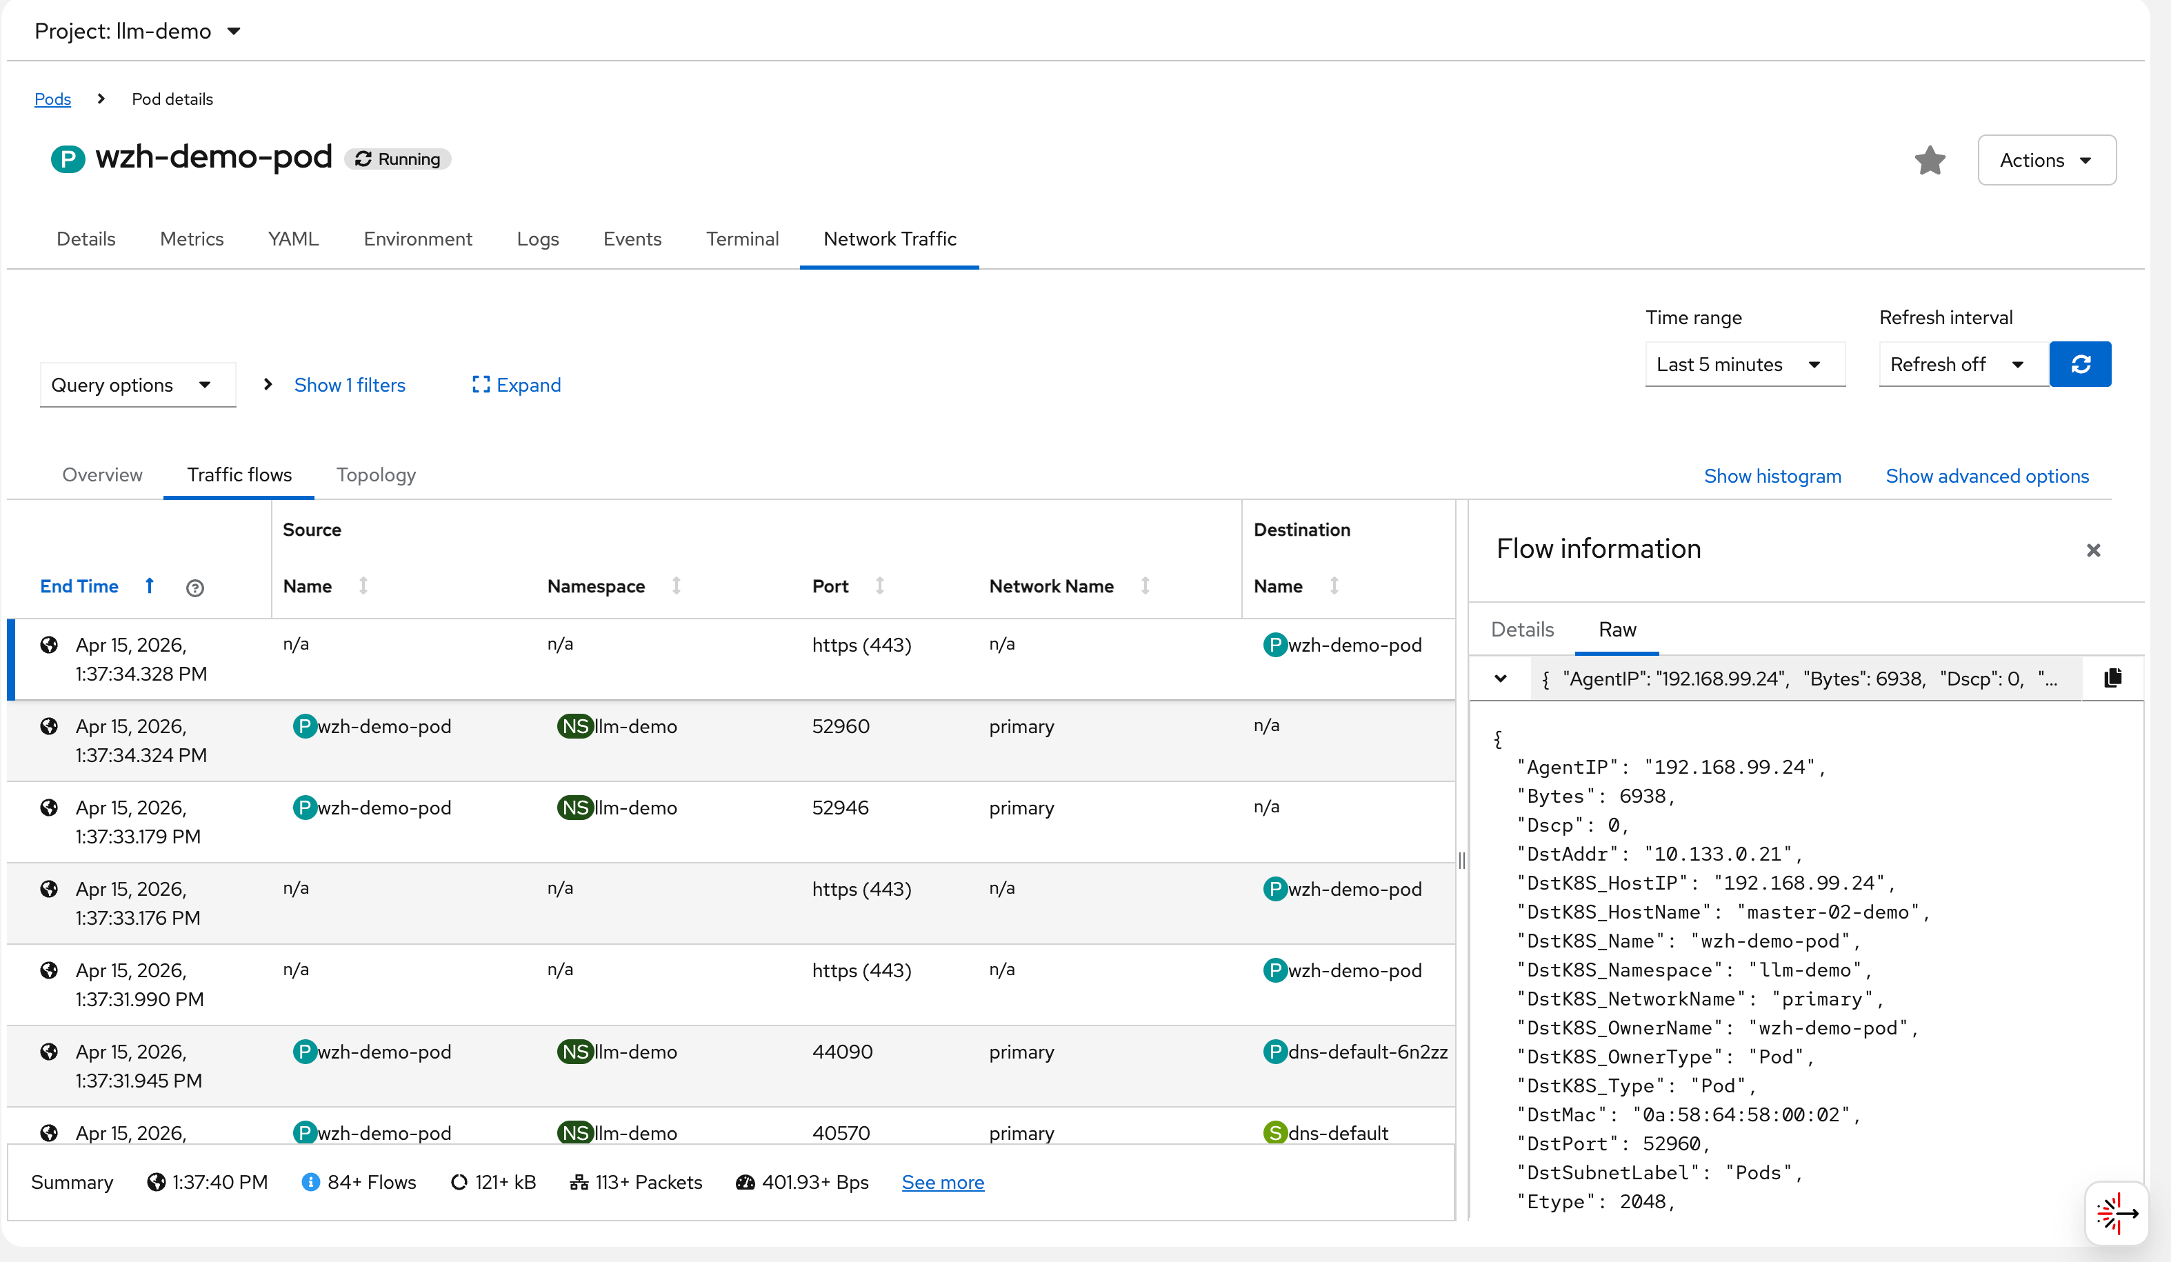Sort by Network Name column
This screenshot has width=2171, height=1262.
pos(1144,585)
